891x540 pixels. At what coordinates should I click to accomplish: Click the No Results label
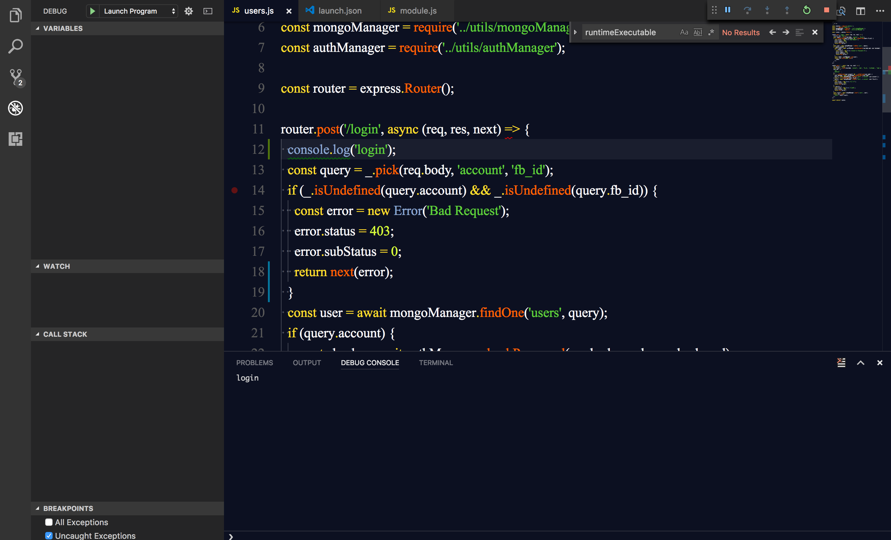coord(741,32)
